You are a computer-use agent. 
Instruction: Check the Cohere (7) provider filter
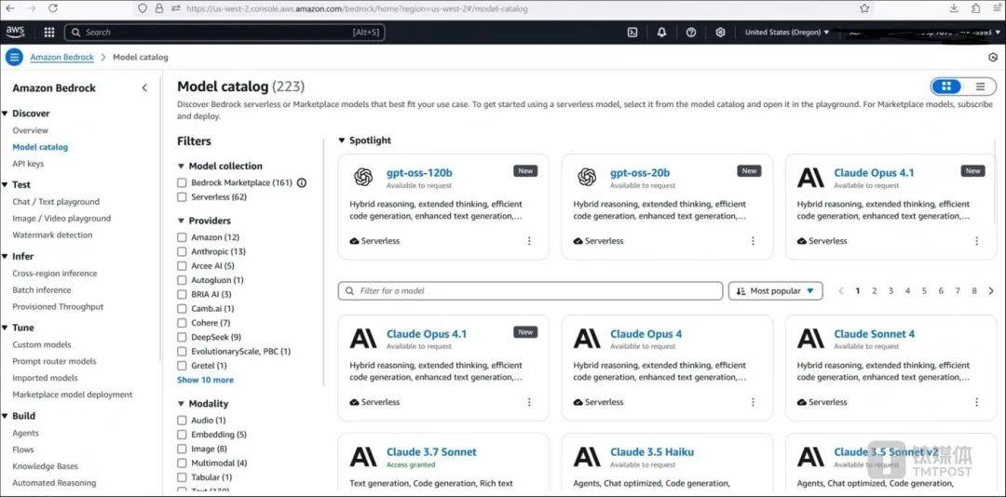tap(182, 323)
